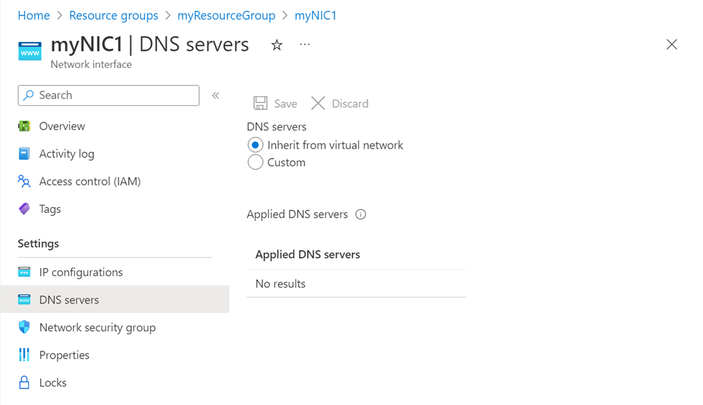Open the Overview page for myNIC1
The width and height of the screenshot is (703, 405).
[62, 126]
